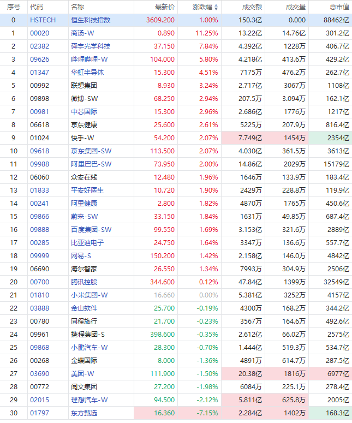352x423 pixels.
Task: Open 蔚来-SW stock
Action: (x=85, y=217)
